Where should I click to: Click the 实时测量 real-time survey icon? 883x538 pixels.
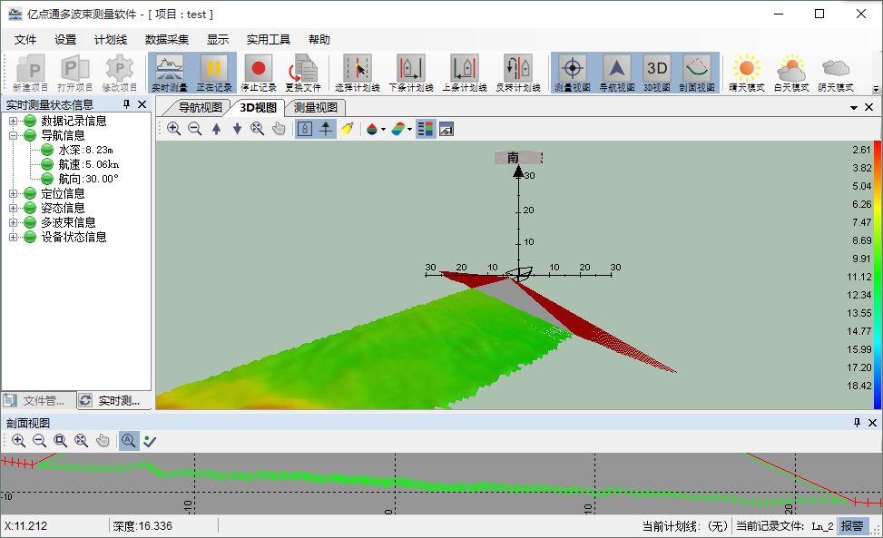pyautogui.click(x=170, y=73)
